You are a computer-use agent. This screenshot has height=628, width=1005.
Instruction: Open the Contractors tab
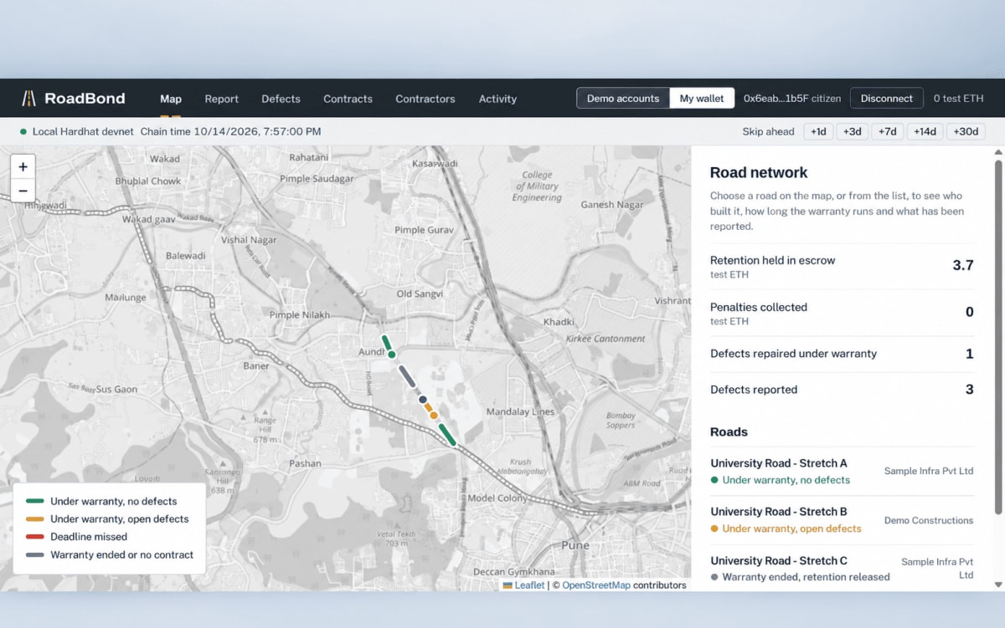pos(425,99)
